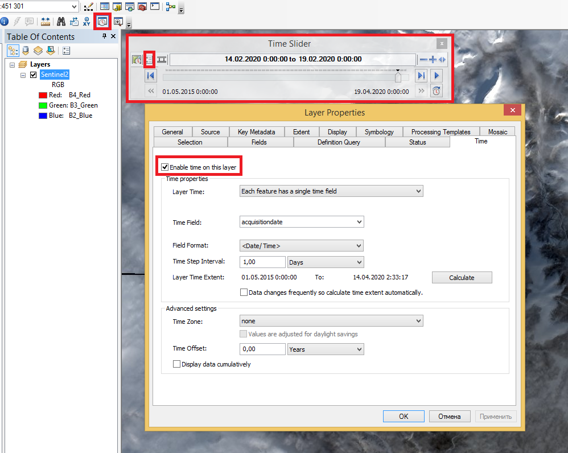Collapse the Layers tree group
The height and width of the screenshot is (453, 568).
(x=12, y=65)
